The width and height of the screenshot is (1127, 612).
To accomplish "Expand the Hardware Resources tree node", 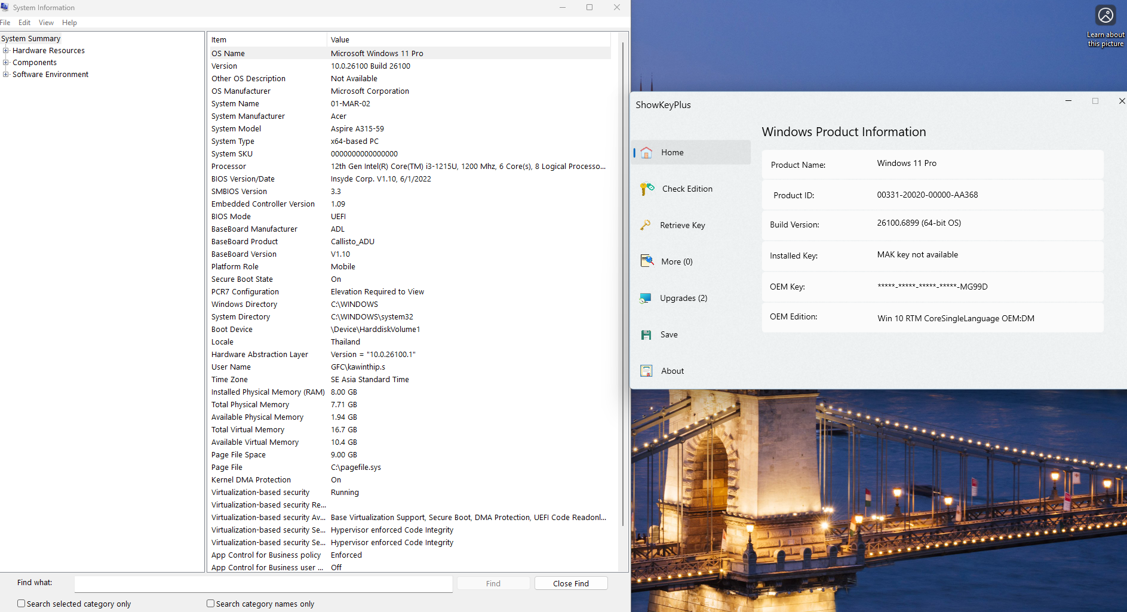I will coord(6,51).
